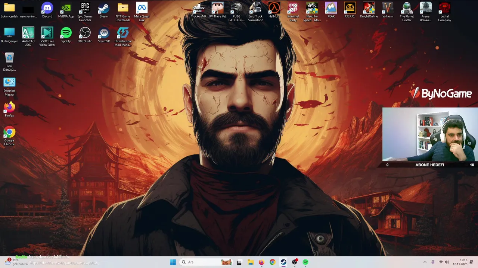Select the Denetim Masası control panel icon
The height and width of the screenshot is (268, 478).
point(9,87)
